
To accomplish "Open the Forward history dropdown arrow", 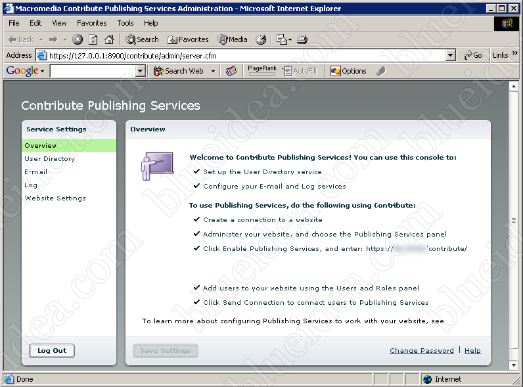I will coord(66,39).
